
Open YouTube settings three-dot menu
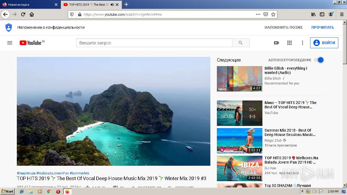(x=303, y=43)
